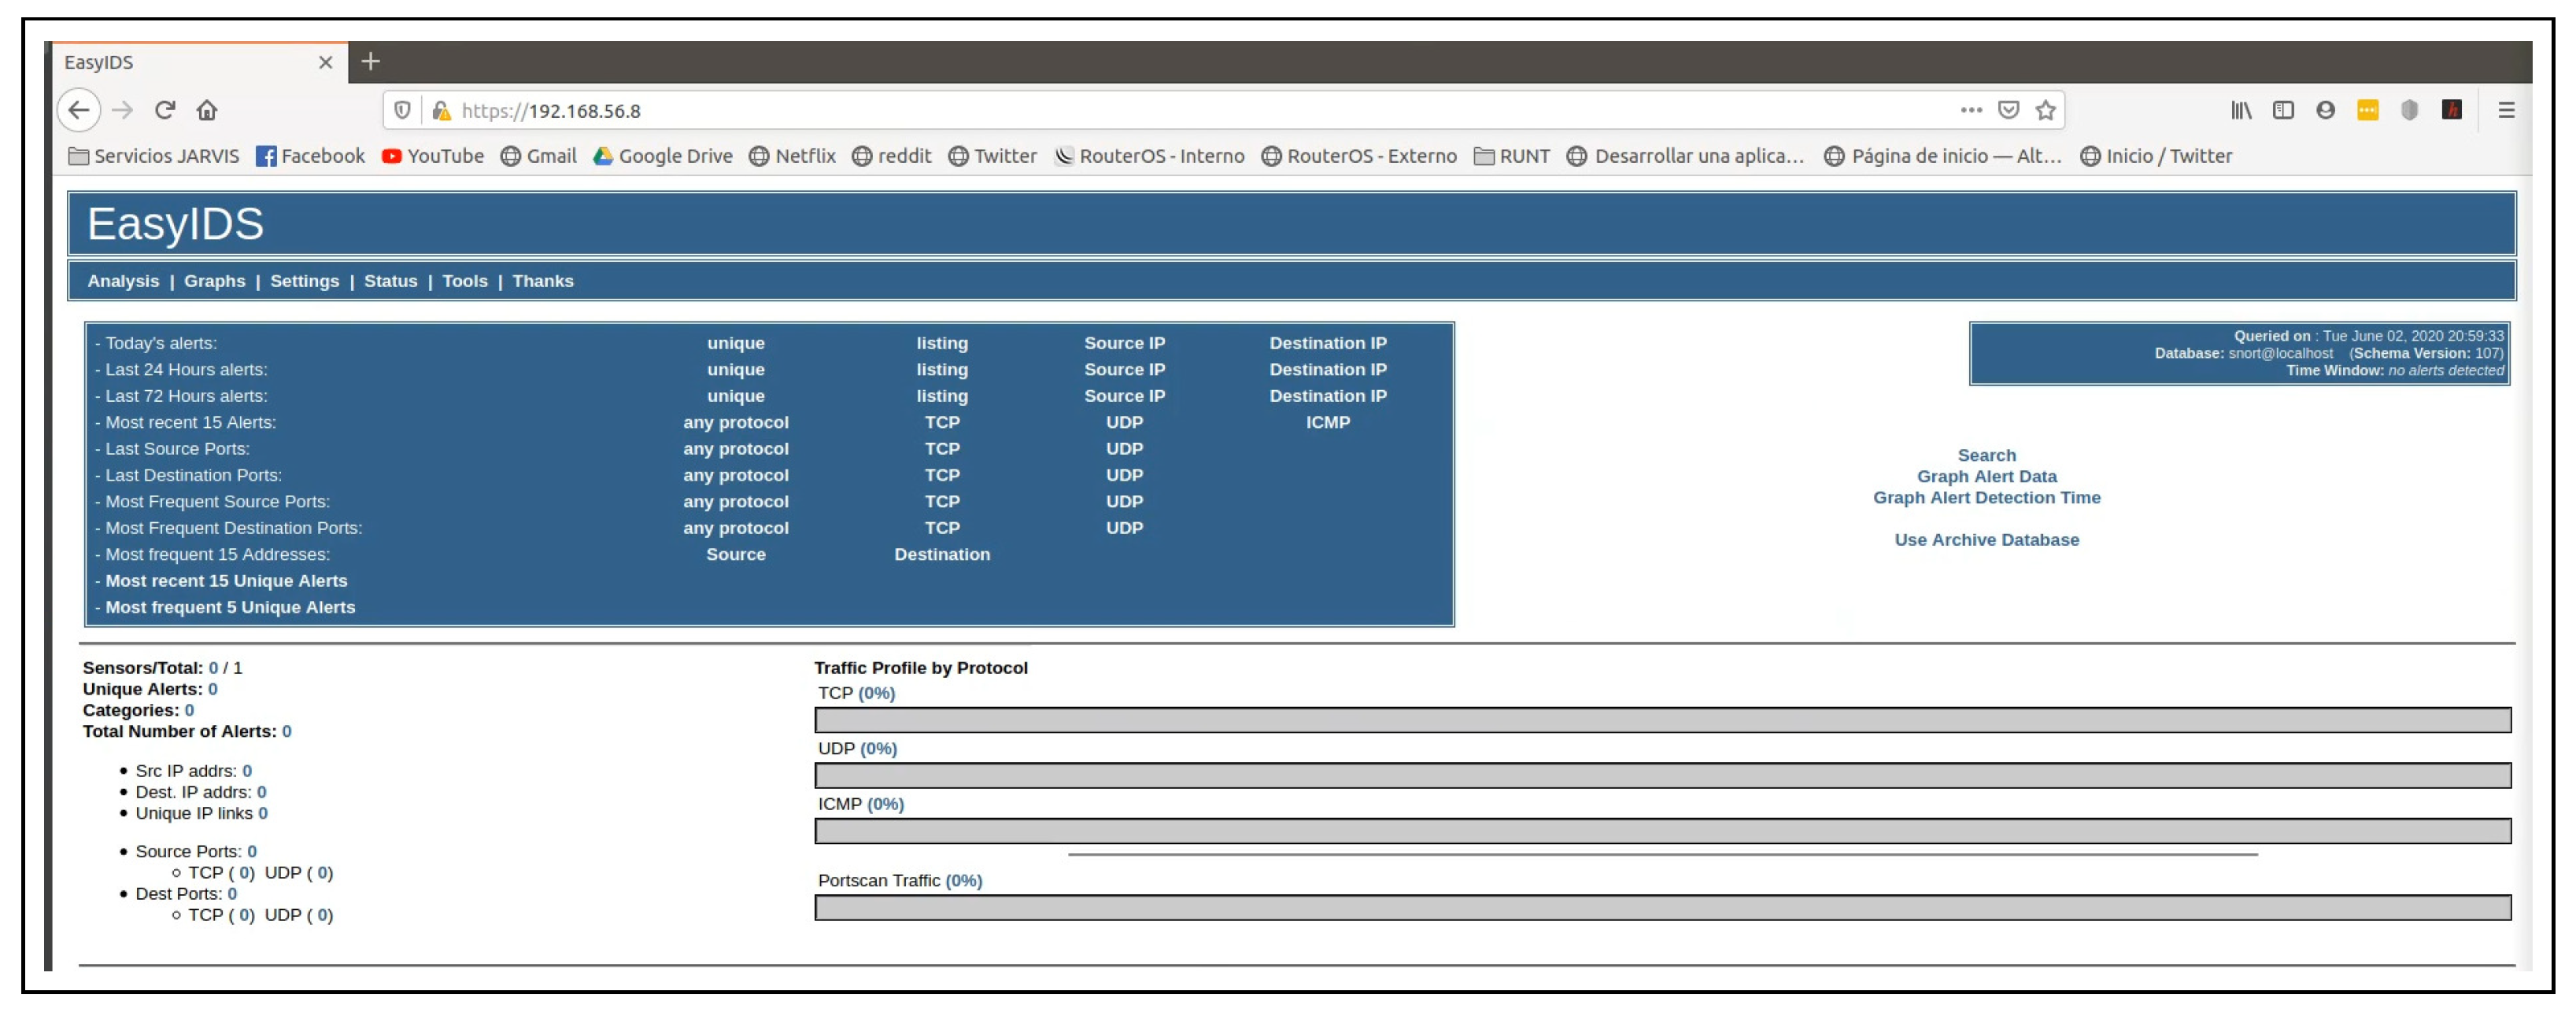Open page actions three-dot menu
Viewport: 2576px width, 1013px height.
point(1971,110)
